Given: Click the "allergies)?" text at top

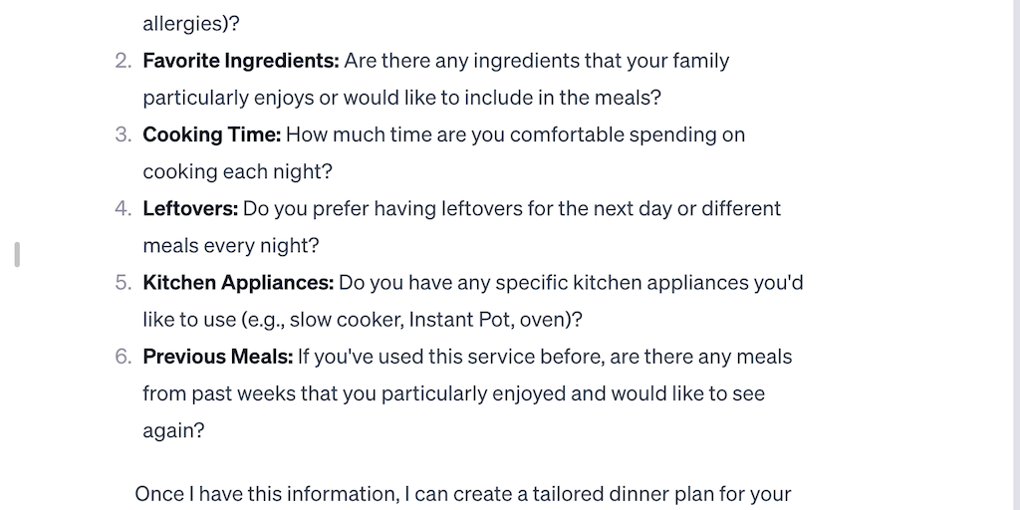Looking at the screenshot, I should [x=191, y=23].
